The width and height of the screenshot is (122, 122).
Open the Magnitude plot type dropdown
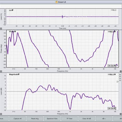[14, 74]
